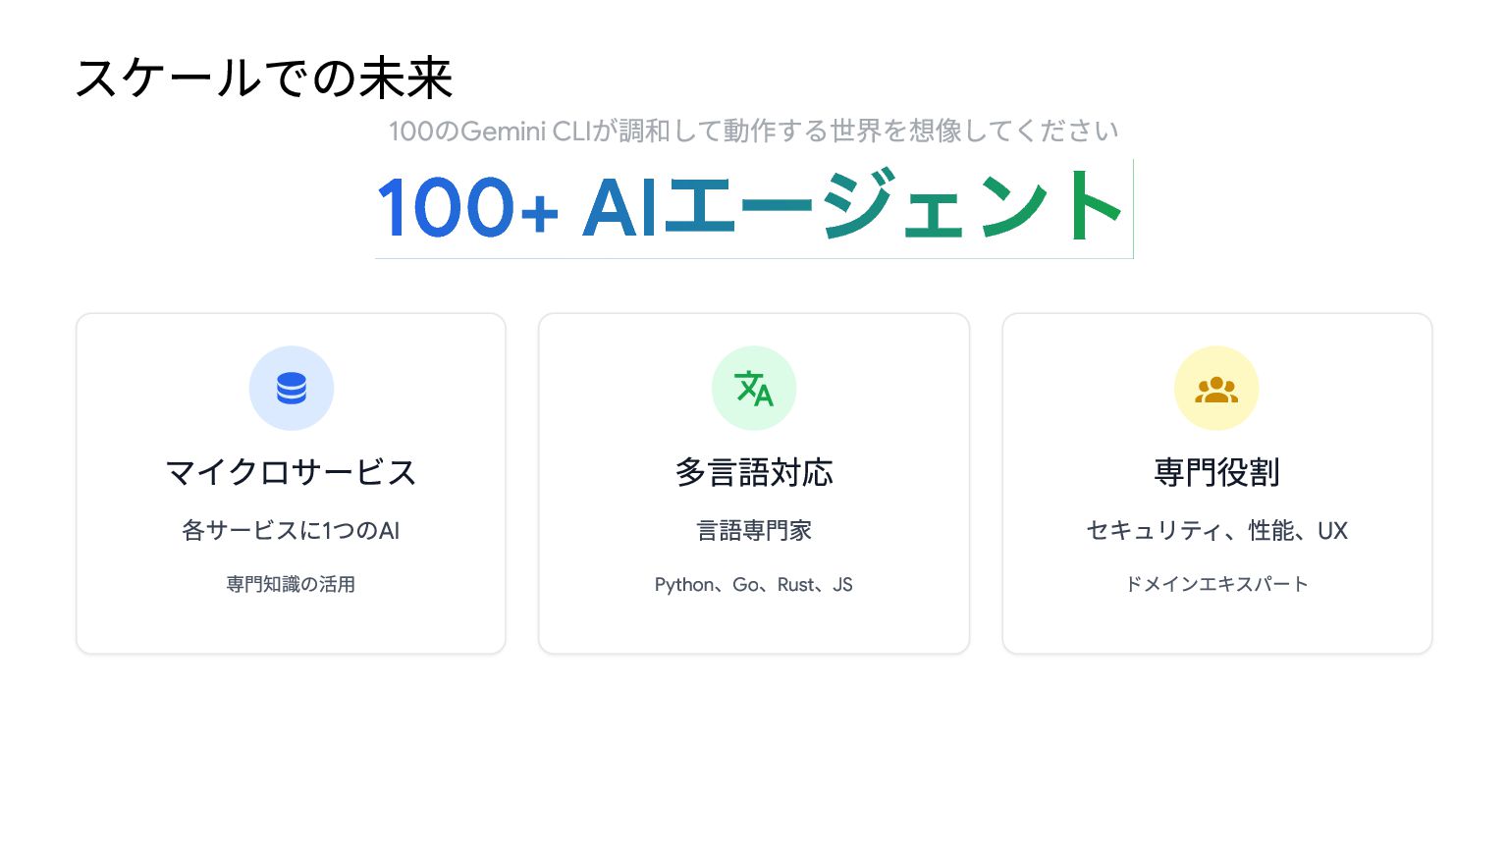This screenshot has height=848, width=1508.
Task: Select the text セキュリティ、性能、UX
Action: tap(1216, 531)
